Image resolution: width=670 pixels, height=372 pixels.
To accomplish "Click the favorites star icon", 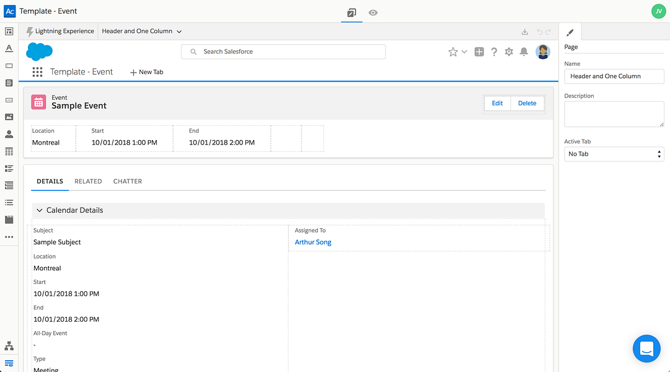I will [453, 51].
